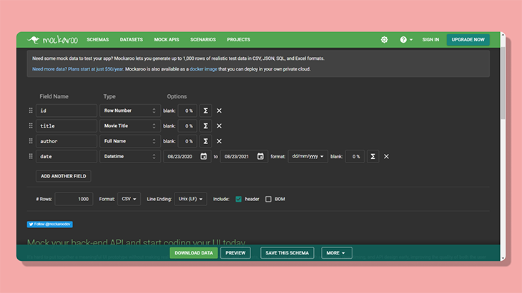Grab the drag handle of the author row
The image size is (522, 293).
pos(31,141)
